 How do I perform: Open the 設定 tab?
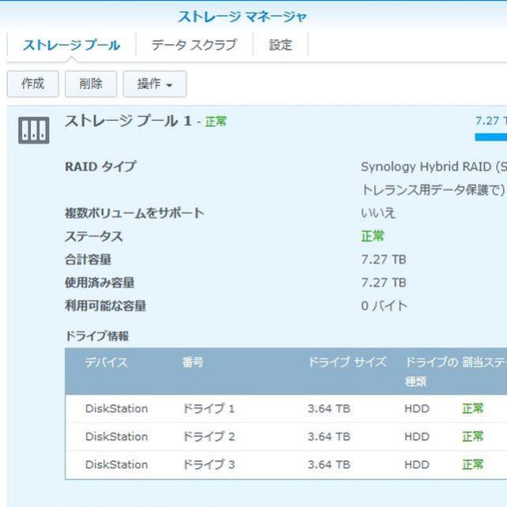pyautogui.click(x=281, y=45)
